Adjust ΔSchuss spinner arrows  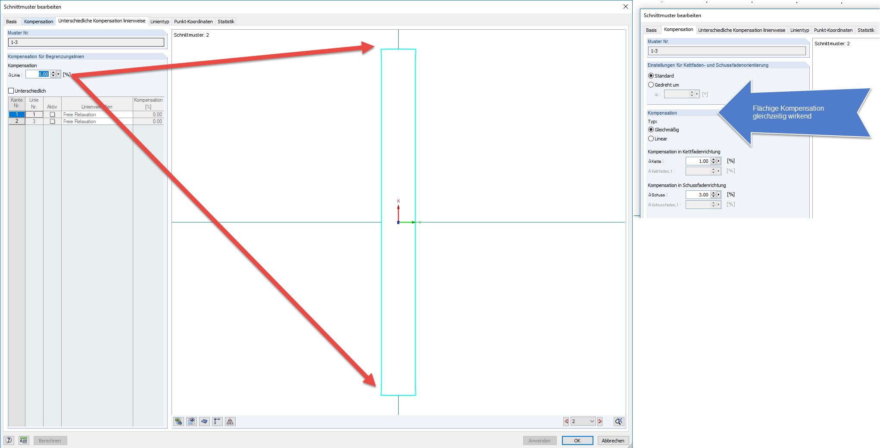713,195
